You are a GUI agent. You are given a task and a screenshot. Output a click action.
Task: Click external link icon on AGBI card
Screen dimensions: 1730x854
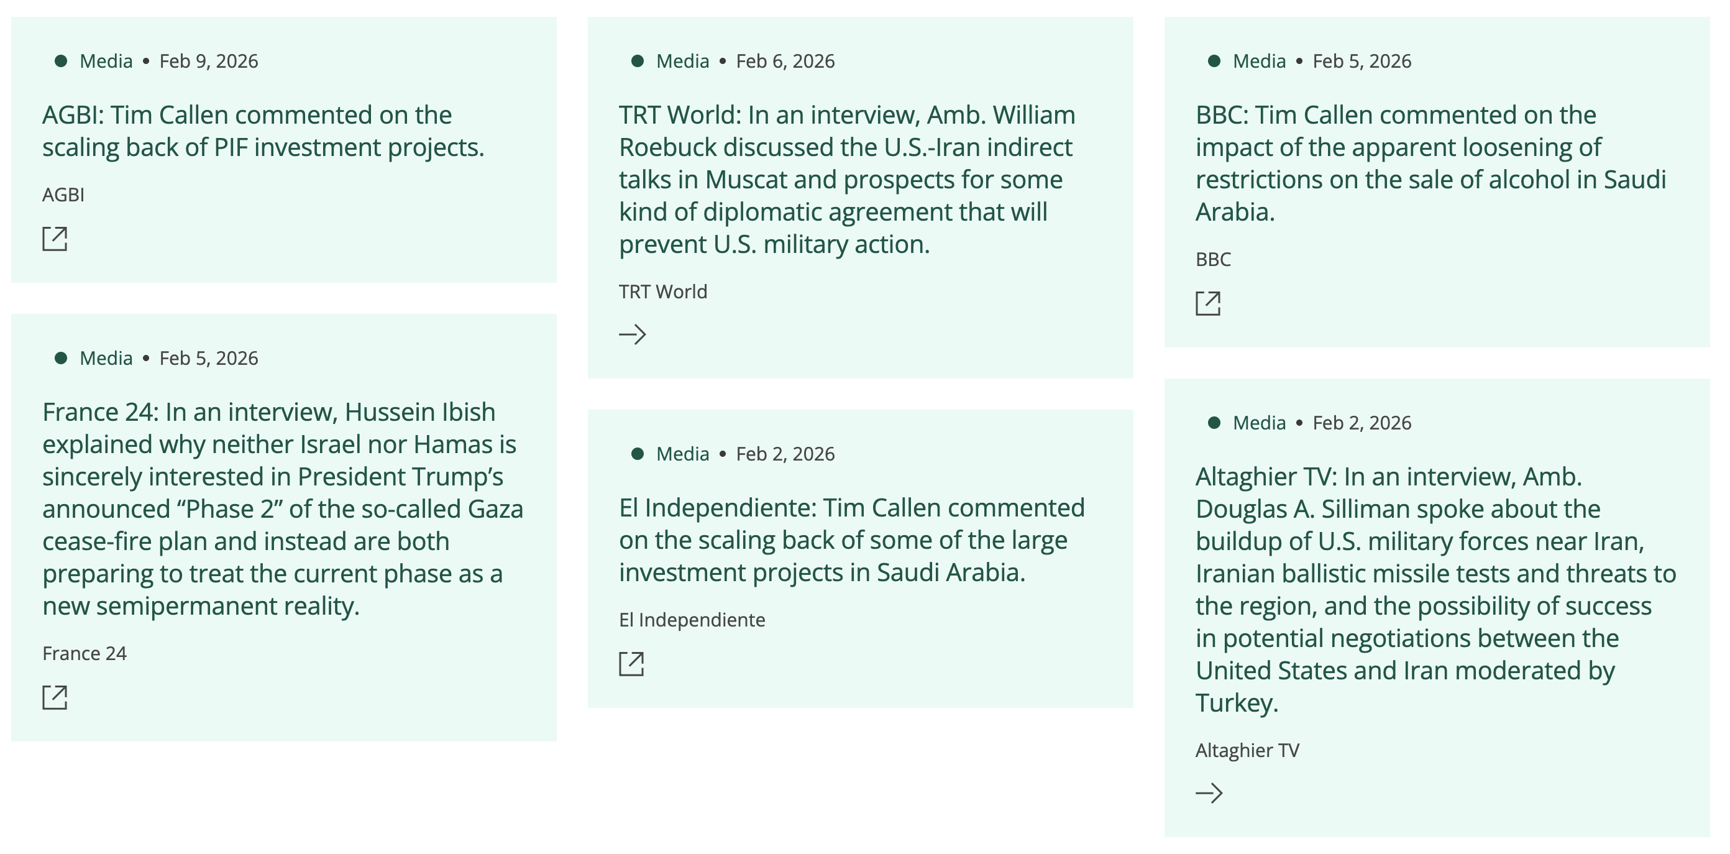[x=55, y=239]
